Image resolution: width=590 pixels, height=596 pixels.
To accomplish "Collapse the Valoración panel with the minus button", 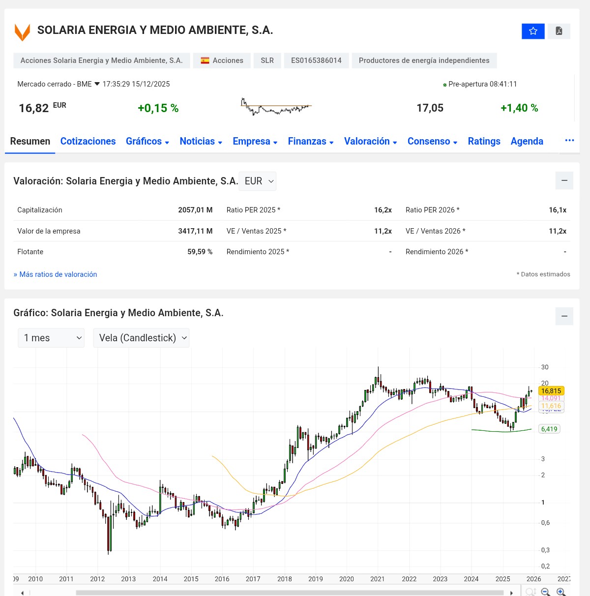I will [564, 180].
